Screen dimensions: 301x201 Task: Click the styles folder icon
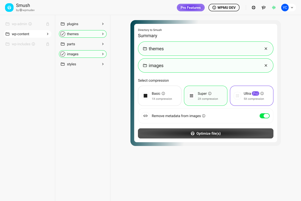click(63, 64)
